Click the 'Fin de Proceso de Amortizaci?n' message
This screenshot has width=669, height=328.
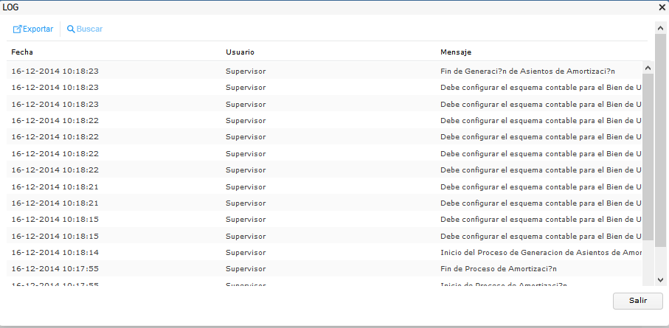499,268
